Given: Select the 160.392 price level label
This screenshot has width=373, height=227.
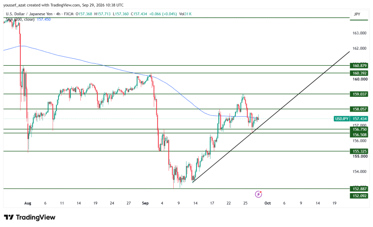Looking at the screenshot, I should point(359,73).
